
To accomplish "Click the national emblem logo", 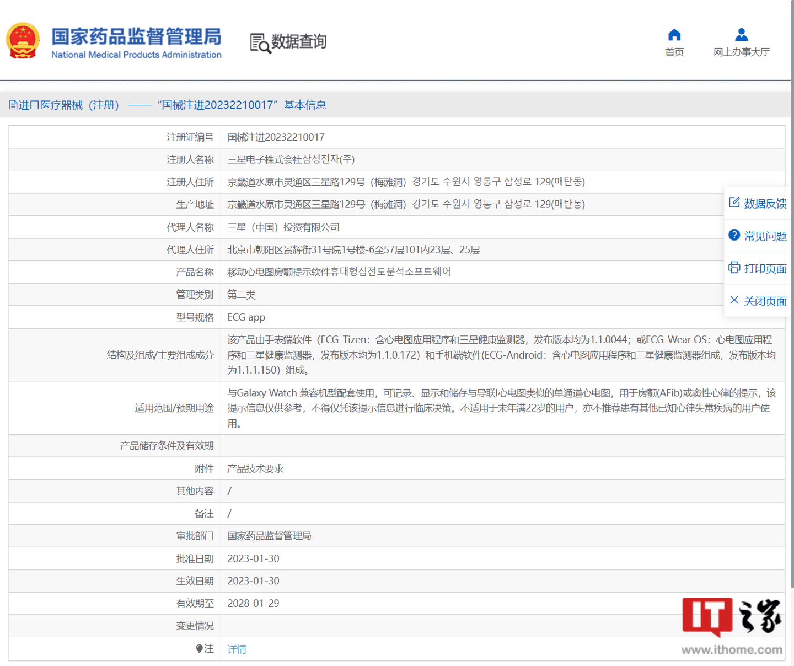I will coord(23,41).
